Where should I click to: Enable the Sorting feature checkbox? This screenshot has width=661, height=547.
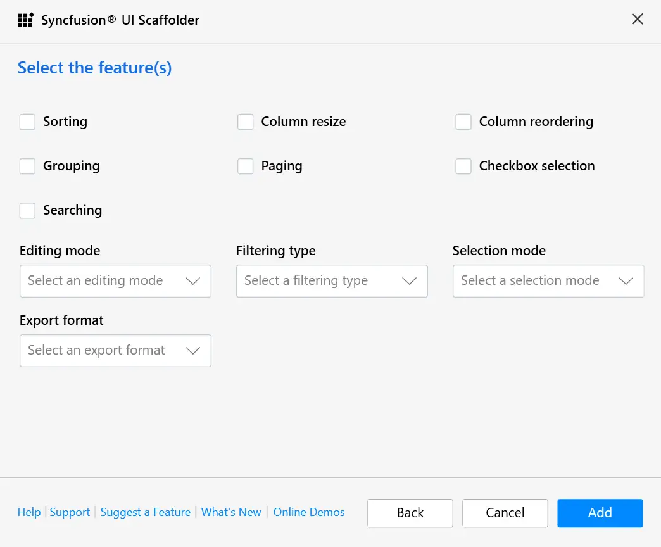click(27, 122)
